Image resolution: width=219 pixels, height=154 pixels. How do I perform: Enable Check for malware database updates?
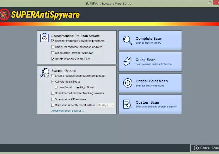(x=53, y=47)
